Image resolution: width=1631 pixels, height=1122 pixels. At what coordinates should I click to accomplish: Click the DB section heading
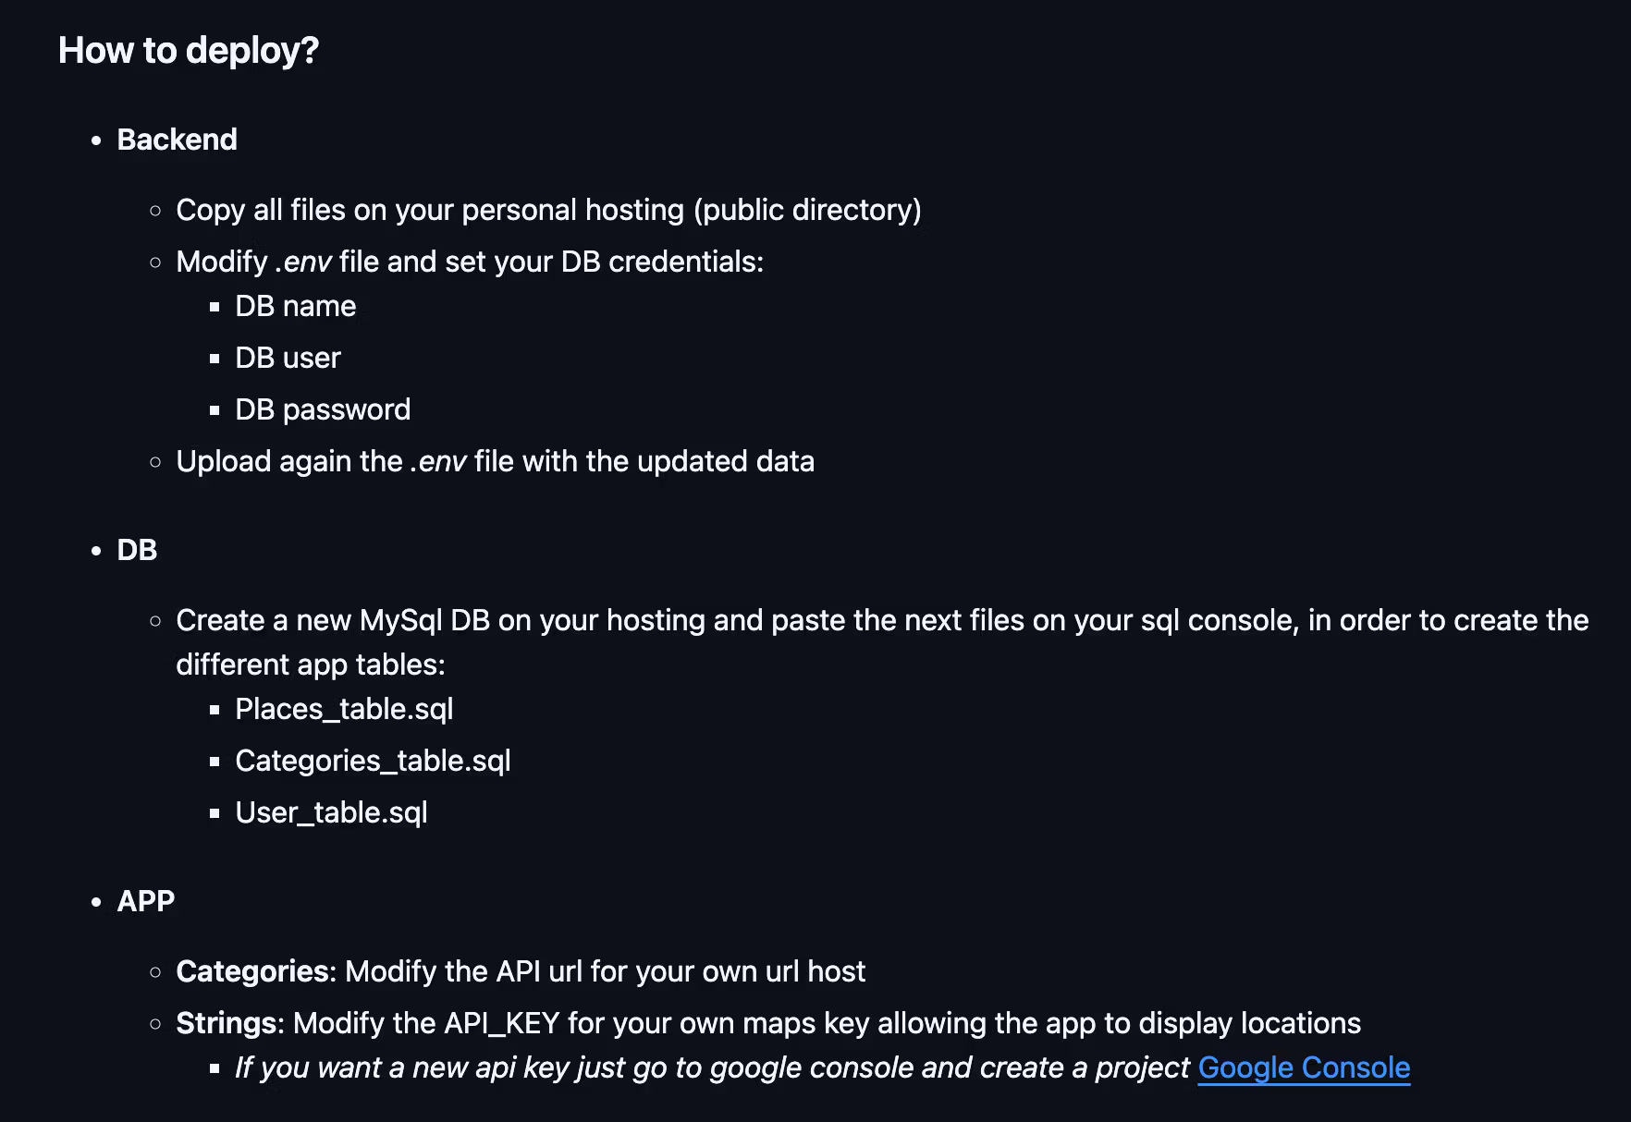click(x=137, y=550)
